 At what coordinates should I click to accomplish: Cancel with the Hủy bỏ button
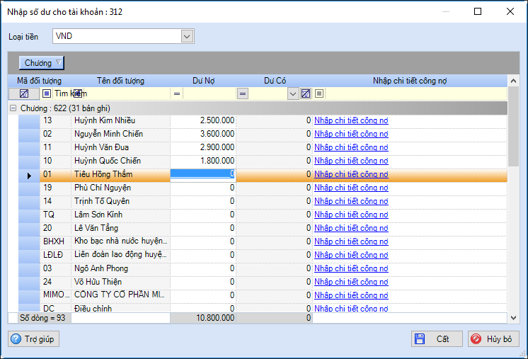(493, 338)
